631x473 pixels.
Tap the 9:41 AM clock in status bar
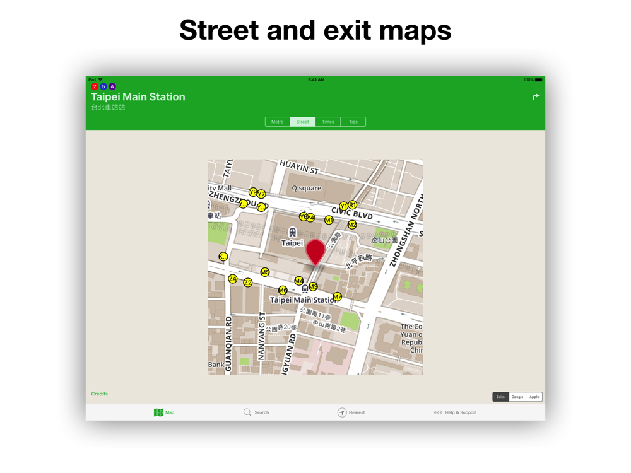[316, 79]
